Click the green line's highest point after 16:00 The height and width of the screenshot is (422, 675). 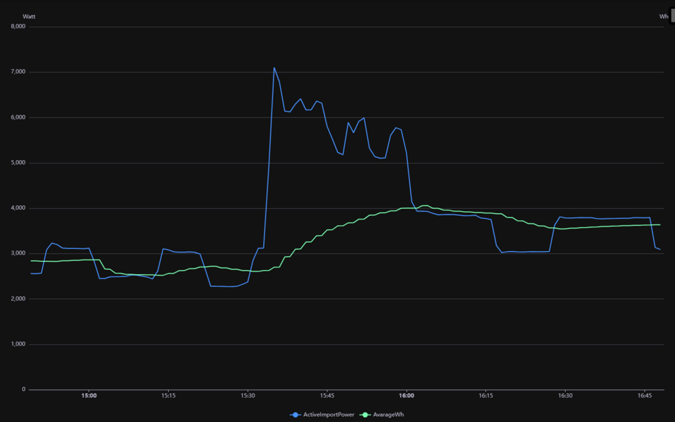click(x=425, y=205)
